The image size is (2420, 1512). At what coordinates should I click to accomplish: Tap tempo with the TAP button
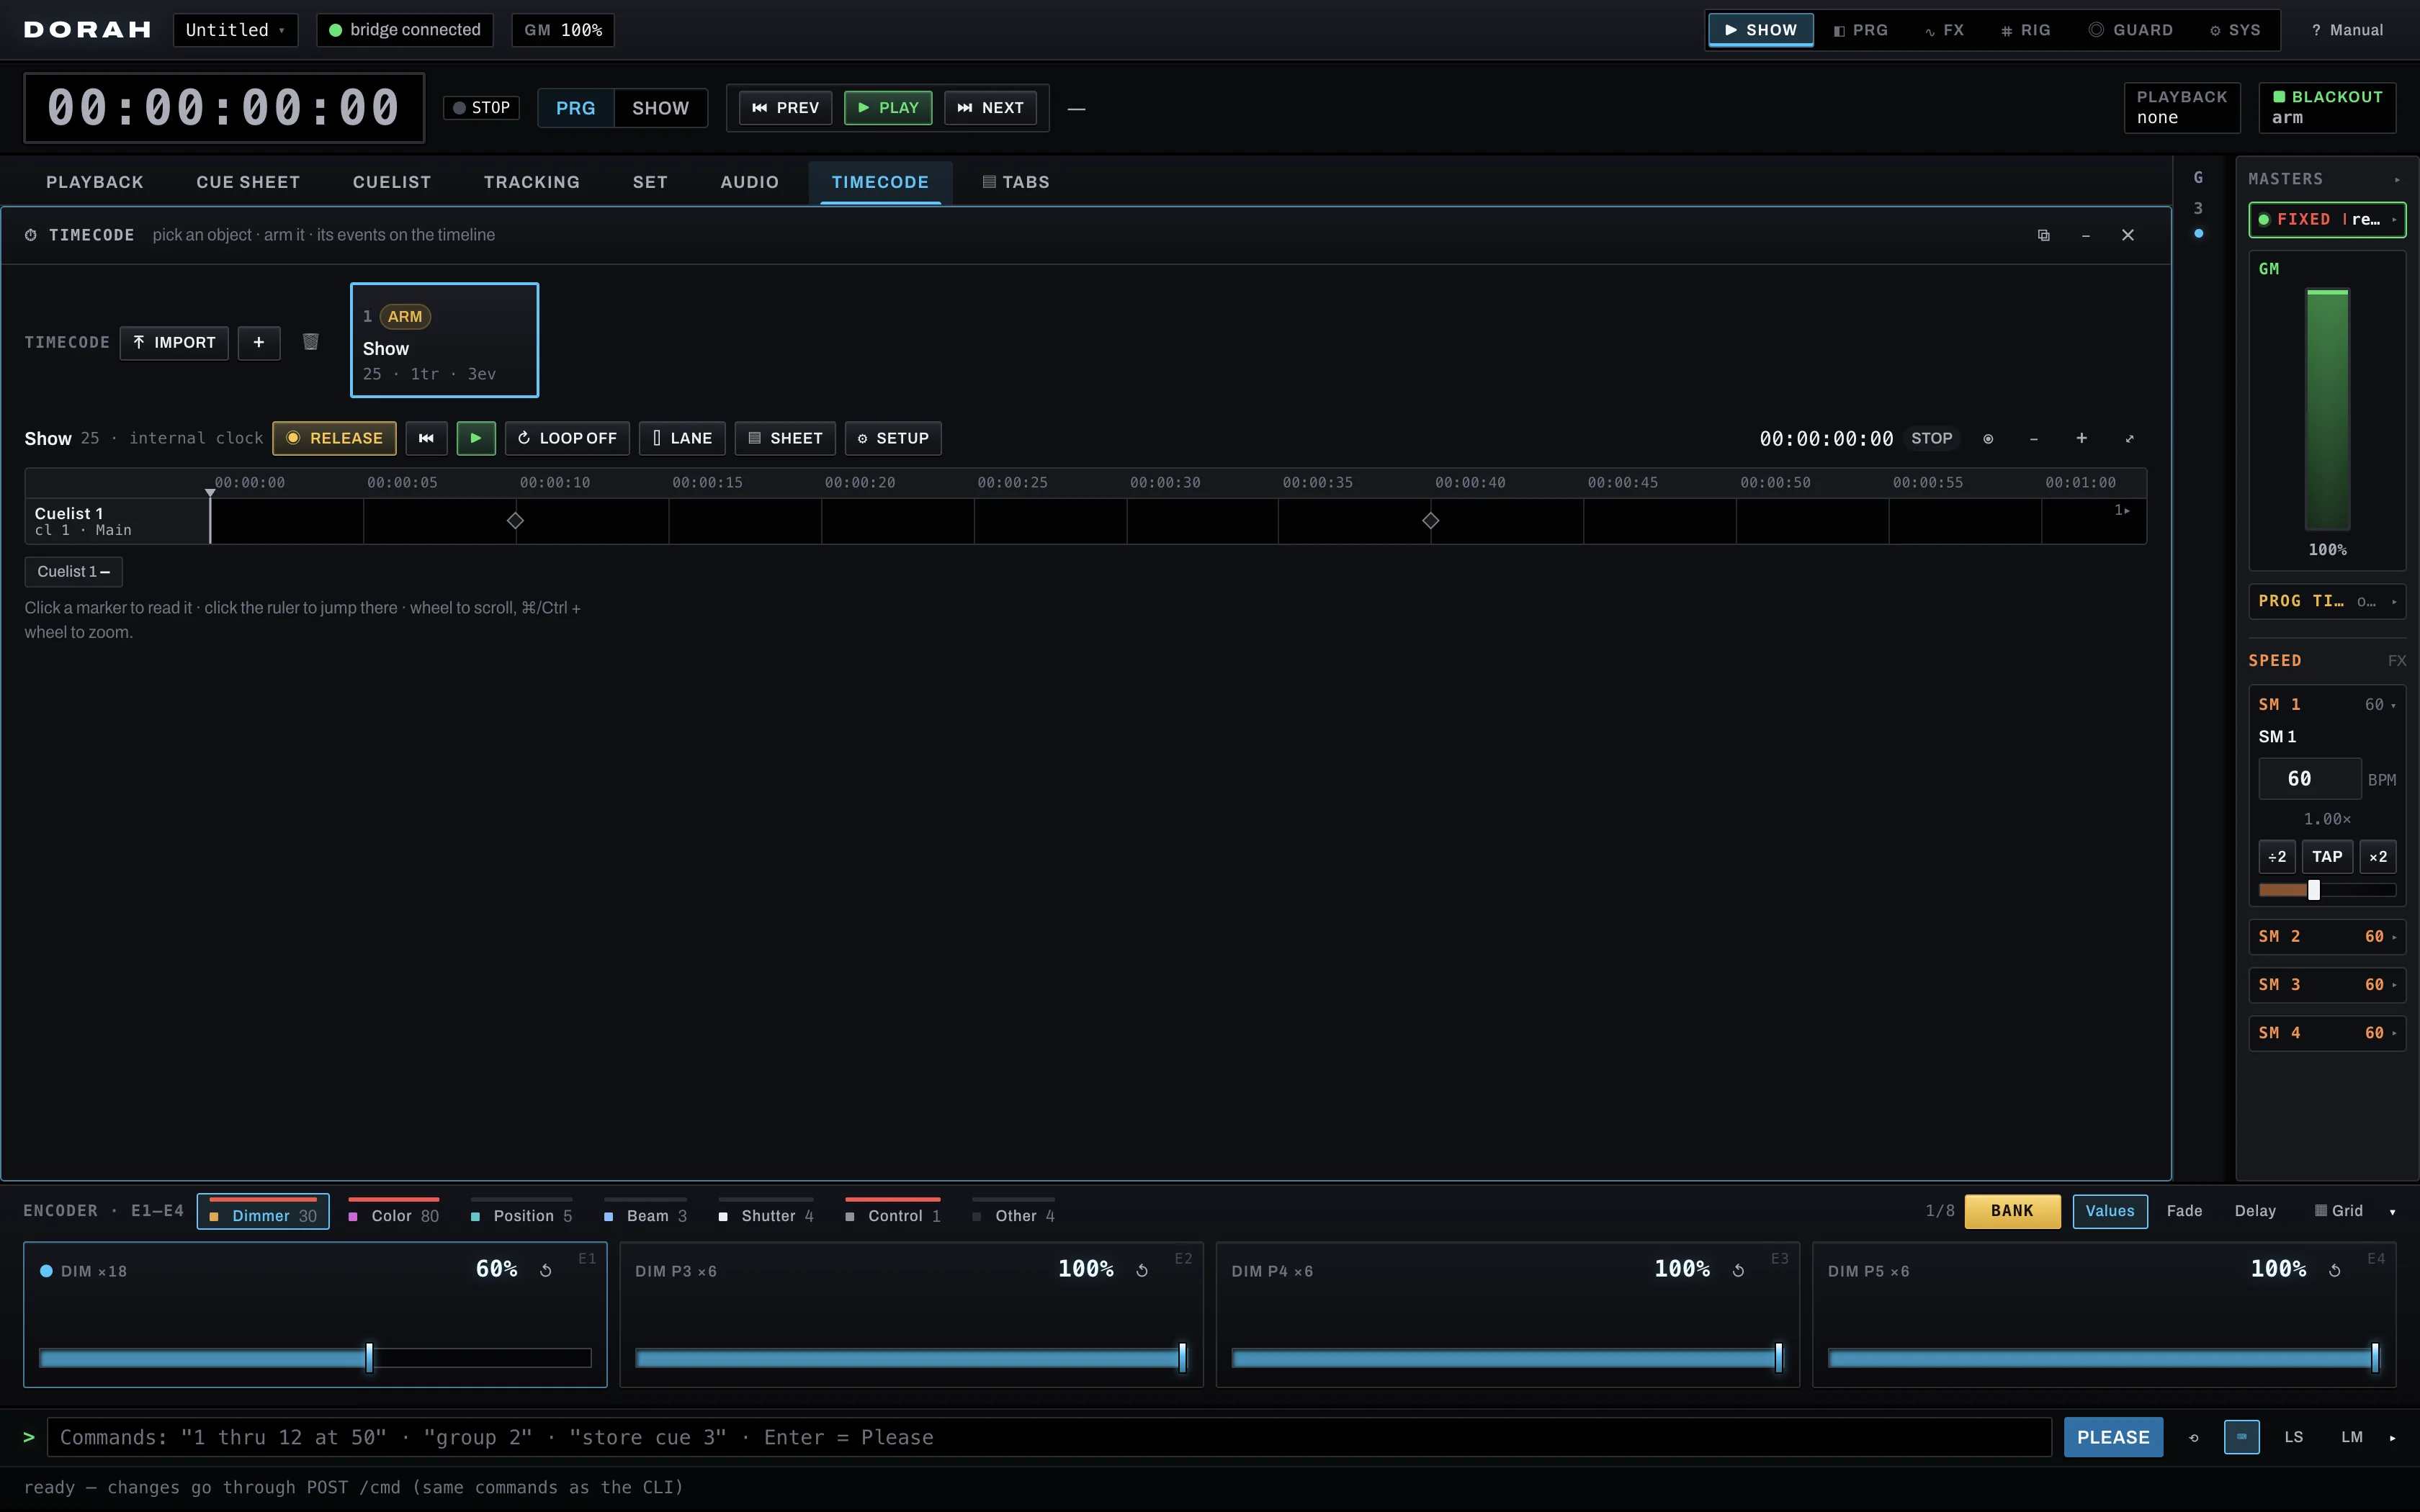click(x=2327, y=857)
